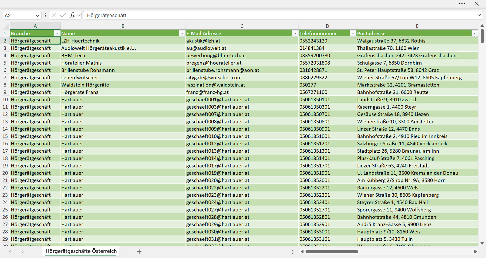The width and height of the screenshot is (486, 258).
Task: Select the cell akustik@lzh.at
Action: click(242, 41)
